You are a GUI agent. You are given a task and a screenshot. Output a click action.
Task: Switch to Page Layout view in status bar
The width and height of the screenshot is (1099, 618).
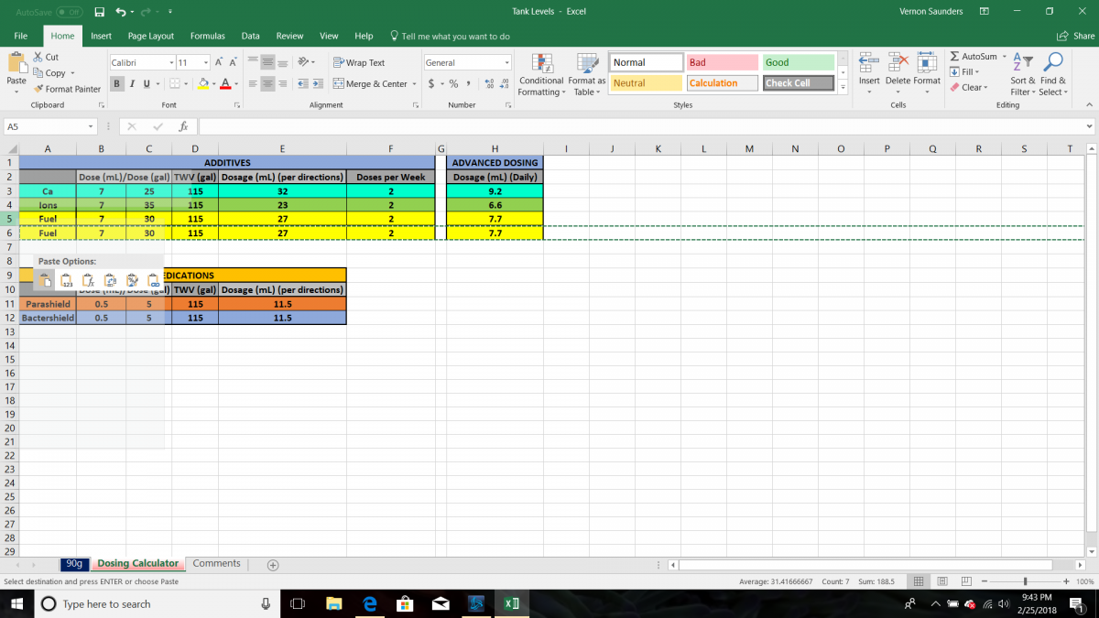coord(941,581)
